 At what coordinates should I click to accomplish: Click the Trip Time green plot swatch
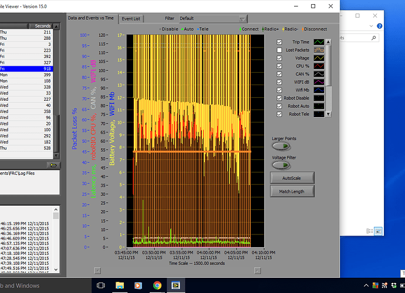coord(320,42)
